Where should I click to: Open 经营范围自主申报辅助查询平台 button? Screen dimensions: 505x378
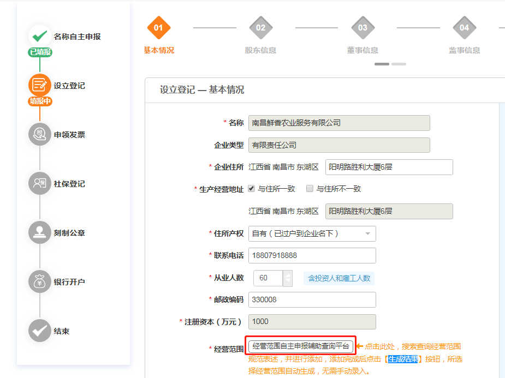tap(301, 346)
